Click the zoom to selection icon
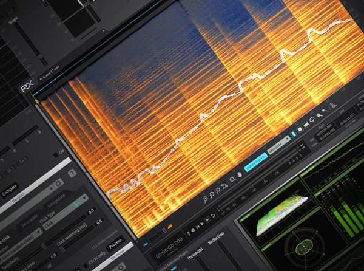This screenshot has width=364, height=271. 218,190
